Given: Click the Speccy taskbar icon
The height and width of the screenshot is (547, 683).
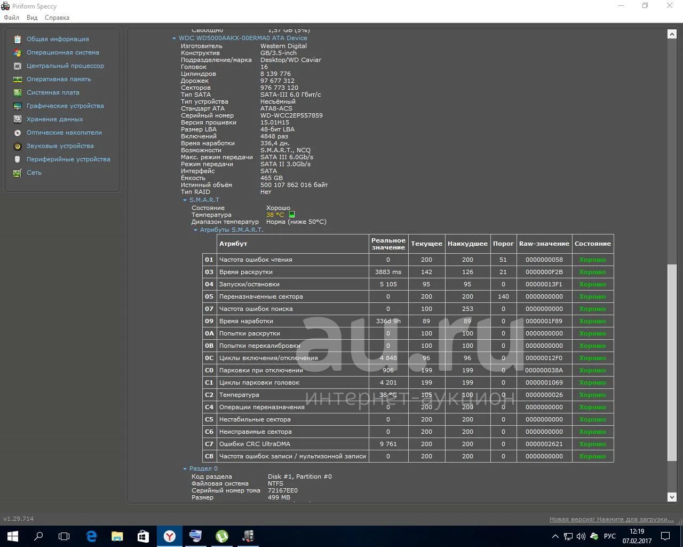Looking at the screenshot, I should [x=248, y=536].
